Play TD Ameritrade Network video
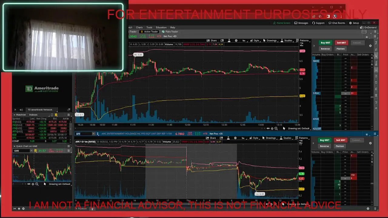Image resolution: width=388 pixels, height=218 pixels. coord(15,110)
